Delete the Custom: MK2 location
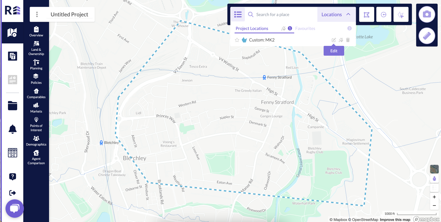Screen dimensions: 441x222 coord(348,40)
